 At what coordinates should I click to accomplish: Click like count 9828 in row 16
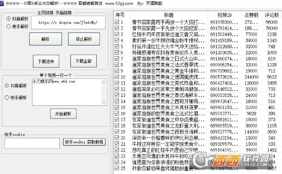[251, 114]
